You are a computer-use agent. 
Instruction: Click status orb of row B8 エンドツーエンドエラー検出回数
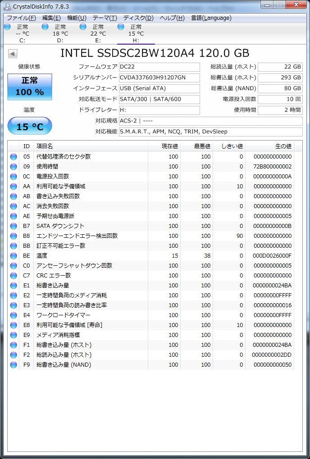[x=14, y=236]
